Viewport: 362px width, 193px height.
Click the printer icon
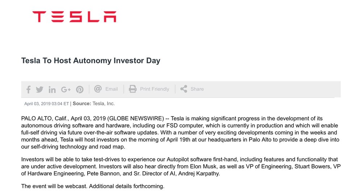click(x=133, y=89)
